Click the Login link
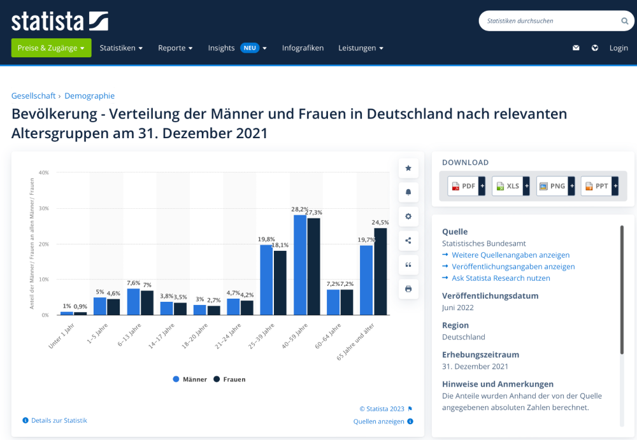The image size is (637, 440). (619, 48)
